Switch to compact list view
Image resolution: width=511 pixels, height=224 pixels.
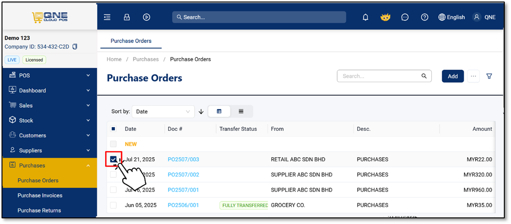coord(241,111)
